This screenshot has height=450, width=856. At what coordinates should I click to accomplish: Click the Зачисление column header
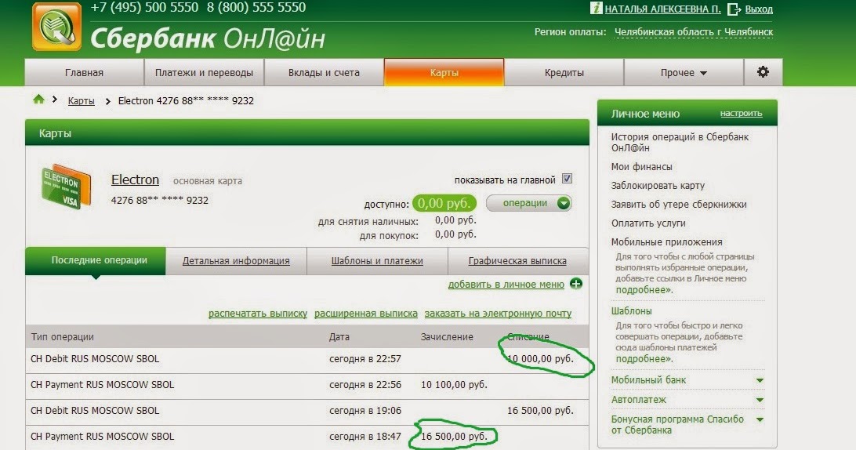tap(447, 337)
